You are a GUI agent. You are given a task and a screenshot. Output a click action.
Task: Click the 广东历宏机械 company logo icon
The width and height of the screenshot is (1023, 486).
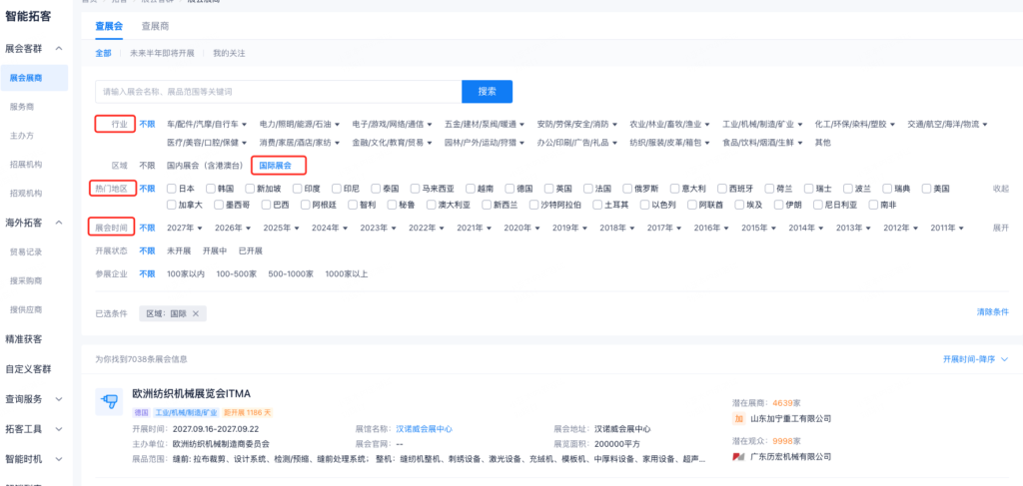click(x=738, y=456)
